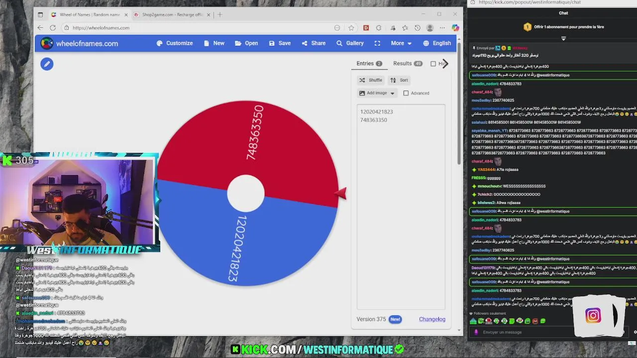This screenshot has width=637, height=358.
Task: Select the Wheel of Names browser tab
Action: (x=90, y=14)
